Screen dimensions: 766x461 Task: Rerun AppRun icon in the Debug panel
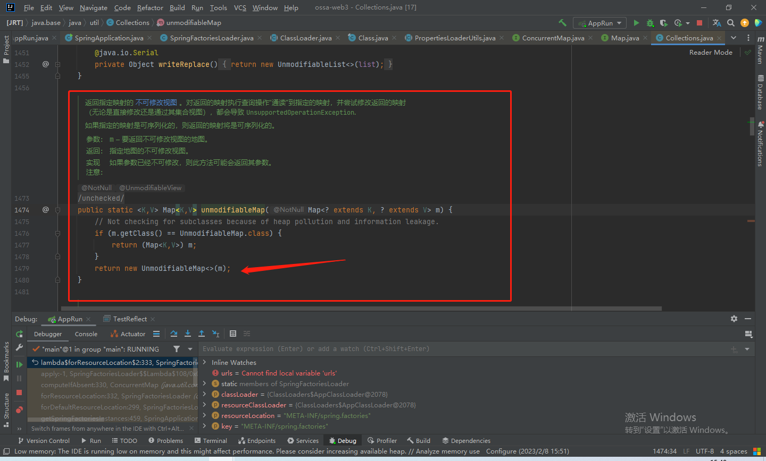click(x=19, y=334)
